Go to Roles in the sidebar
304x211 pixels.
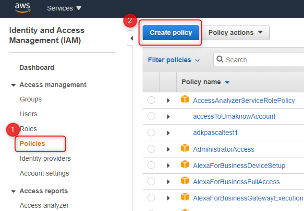(x=28, y=129)
